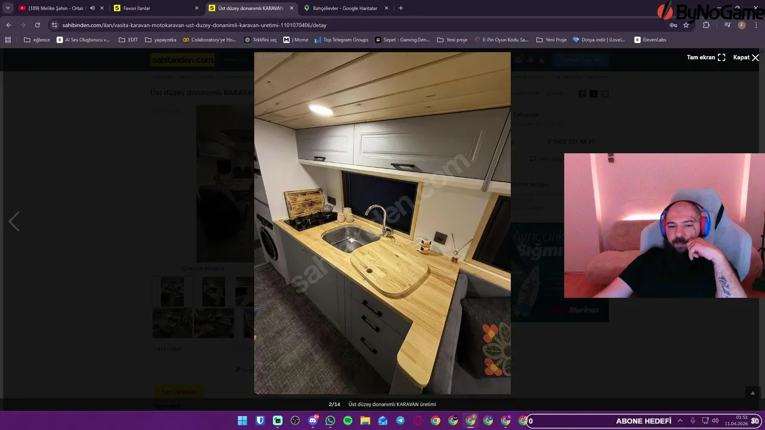Viewport: 765px width, 430px height.
Task: Switch to the Favori İlanlar tab
Action: pos(152,8)
